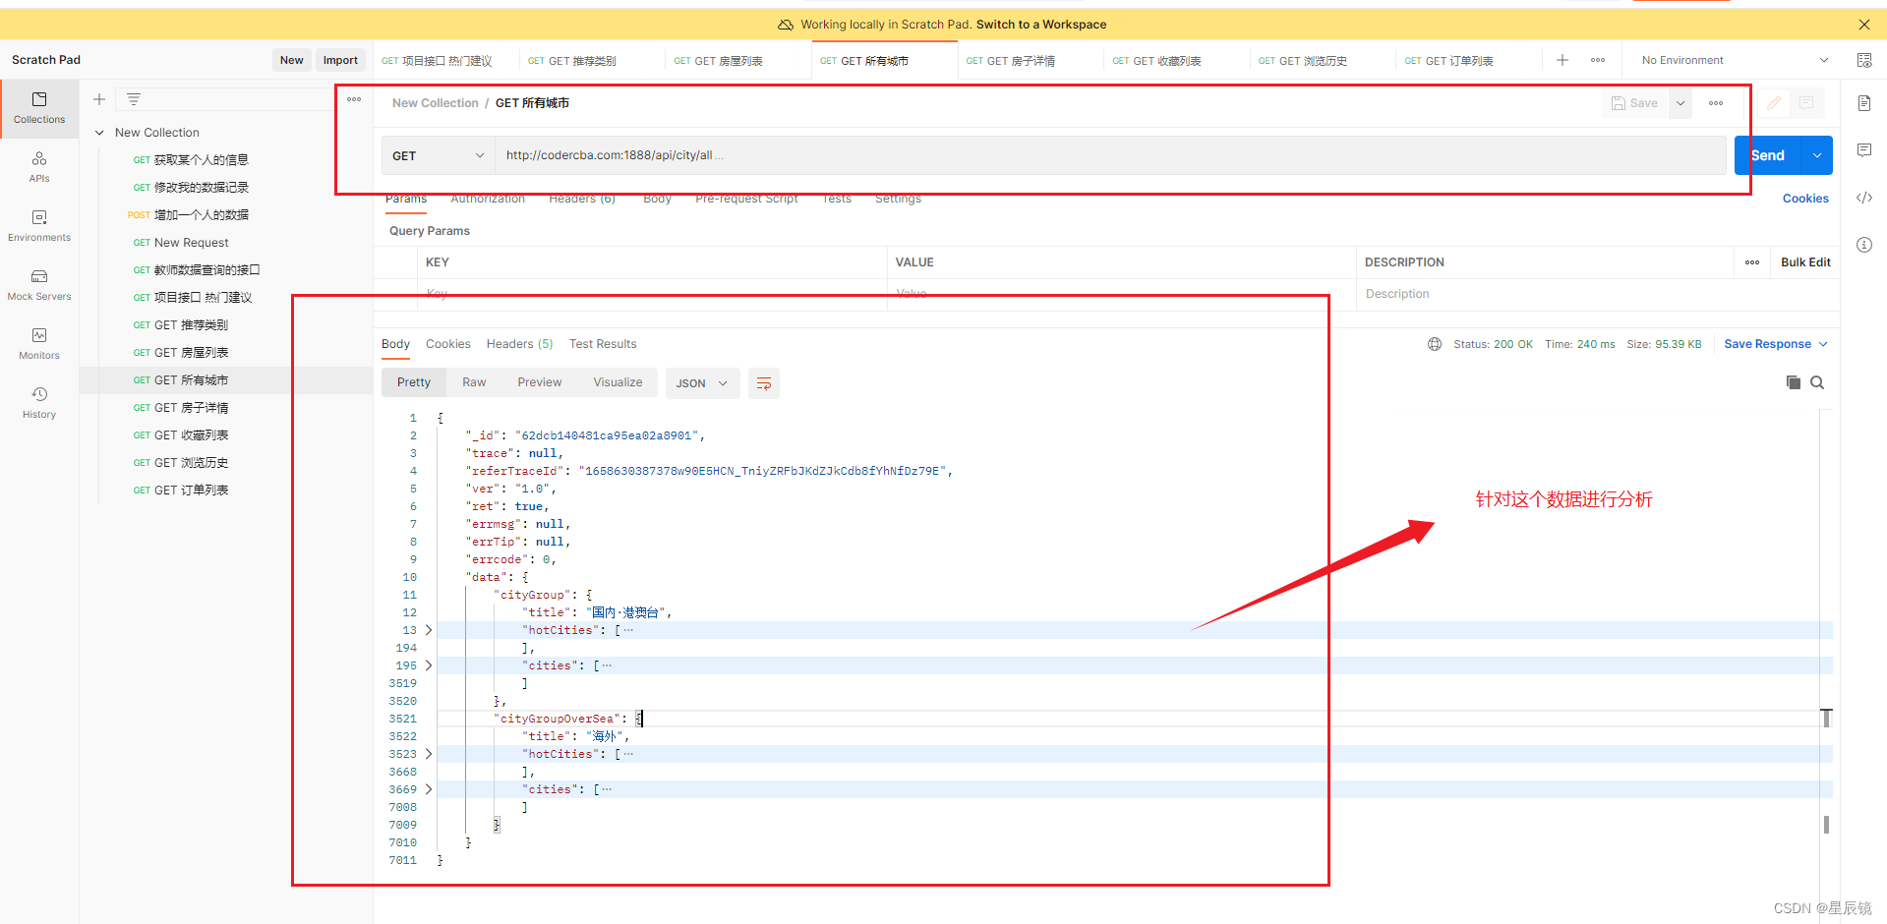Switch to the Authorization tab

(488, 199)
